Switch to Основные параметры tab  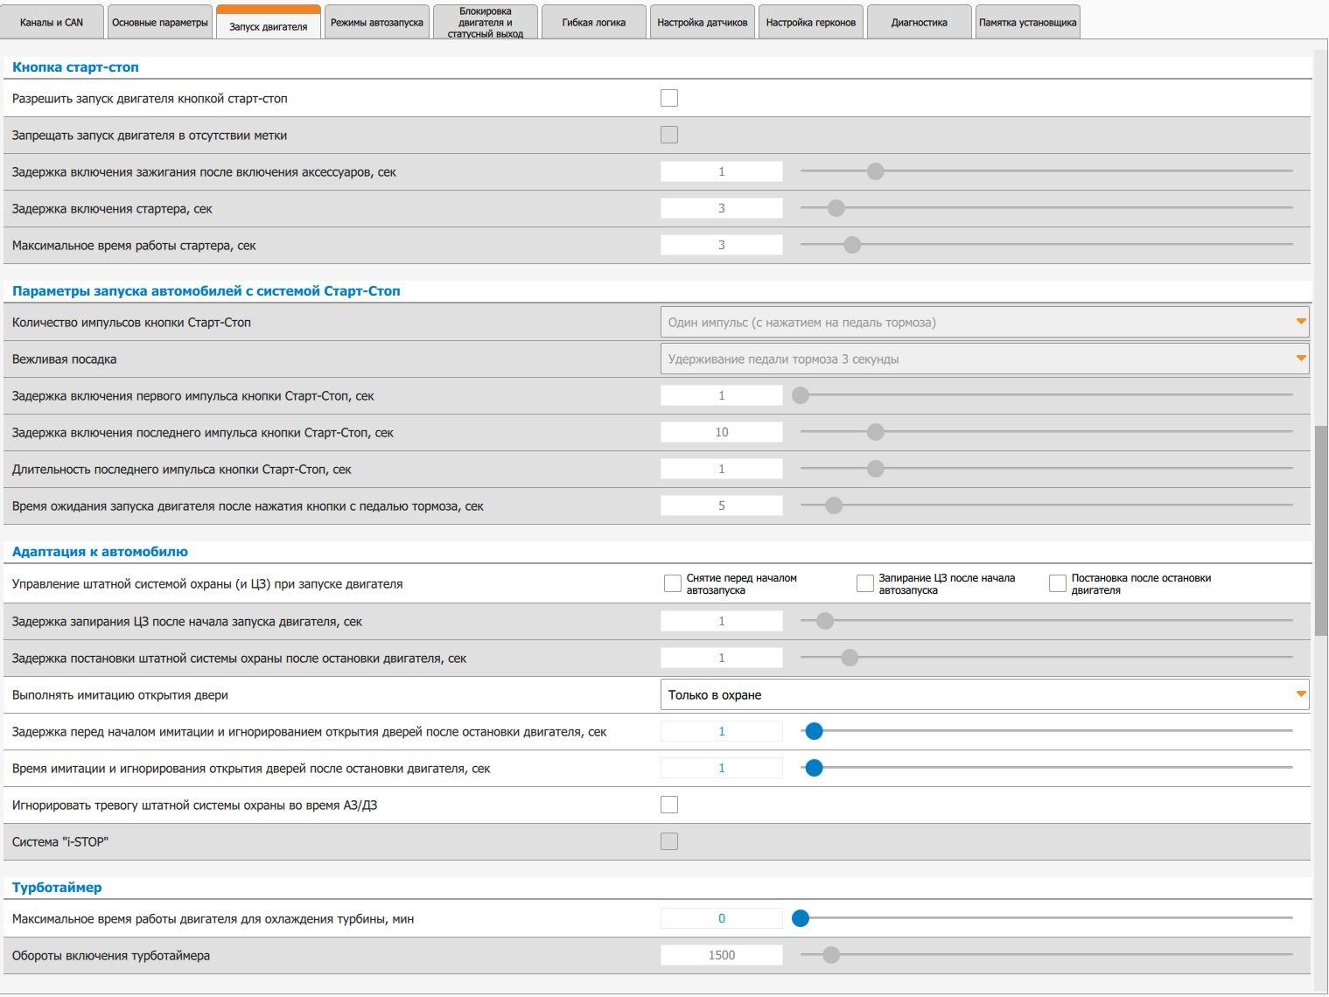tap(160, 22)
